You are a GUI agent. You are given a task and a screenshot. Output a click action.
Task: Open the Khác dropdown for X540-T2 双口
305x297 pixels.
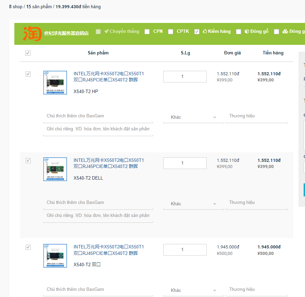[x=194, y=290]
